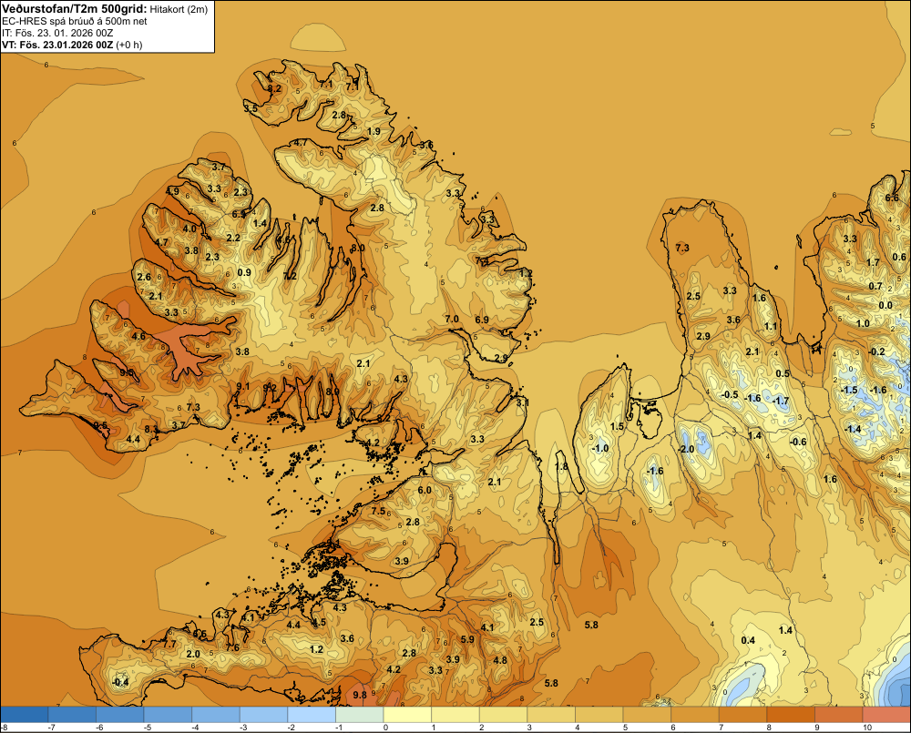Select the legend color between 0 and 1

(407, 714)
